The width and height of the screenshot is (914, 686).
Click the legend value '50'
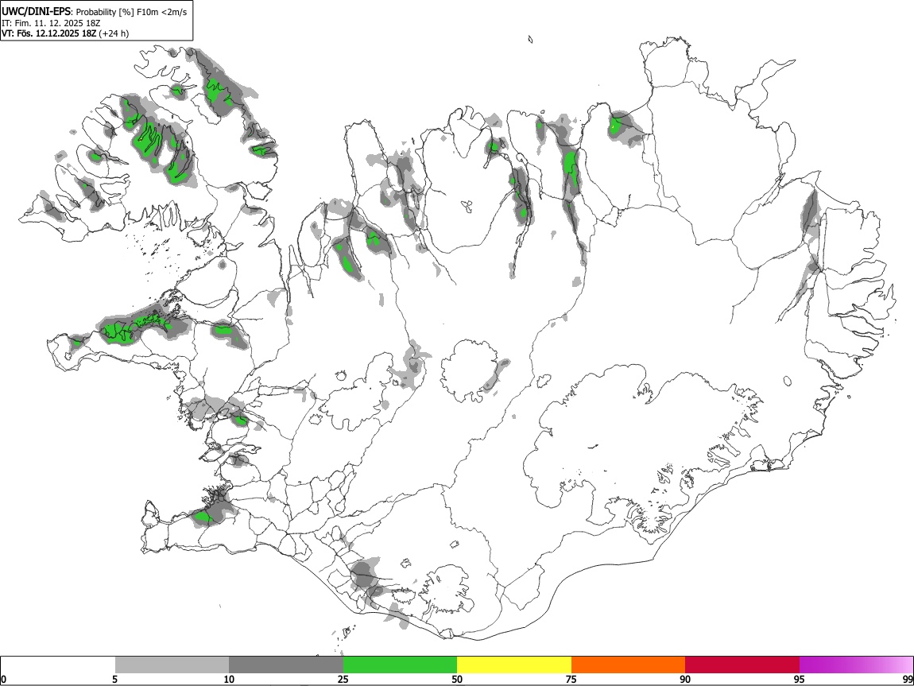(457, 679)
